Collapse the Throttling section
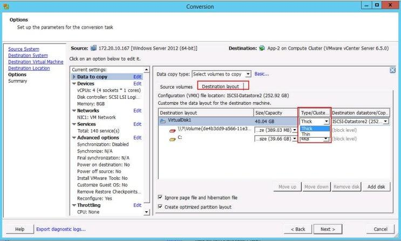401x241 pixels. coord(74,205)
